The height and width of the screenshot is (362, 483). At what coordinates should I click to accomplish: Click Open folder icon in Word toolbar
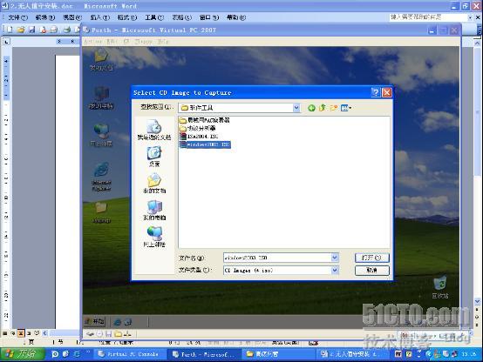point(21,30)
